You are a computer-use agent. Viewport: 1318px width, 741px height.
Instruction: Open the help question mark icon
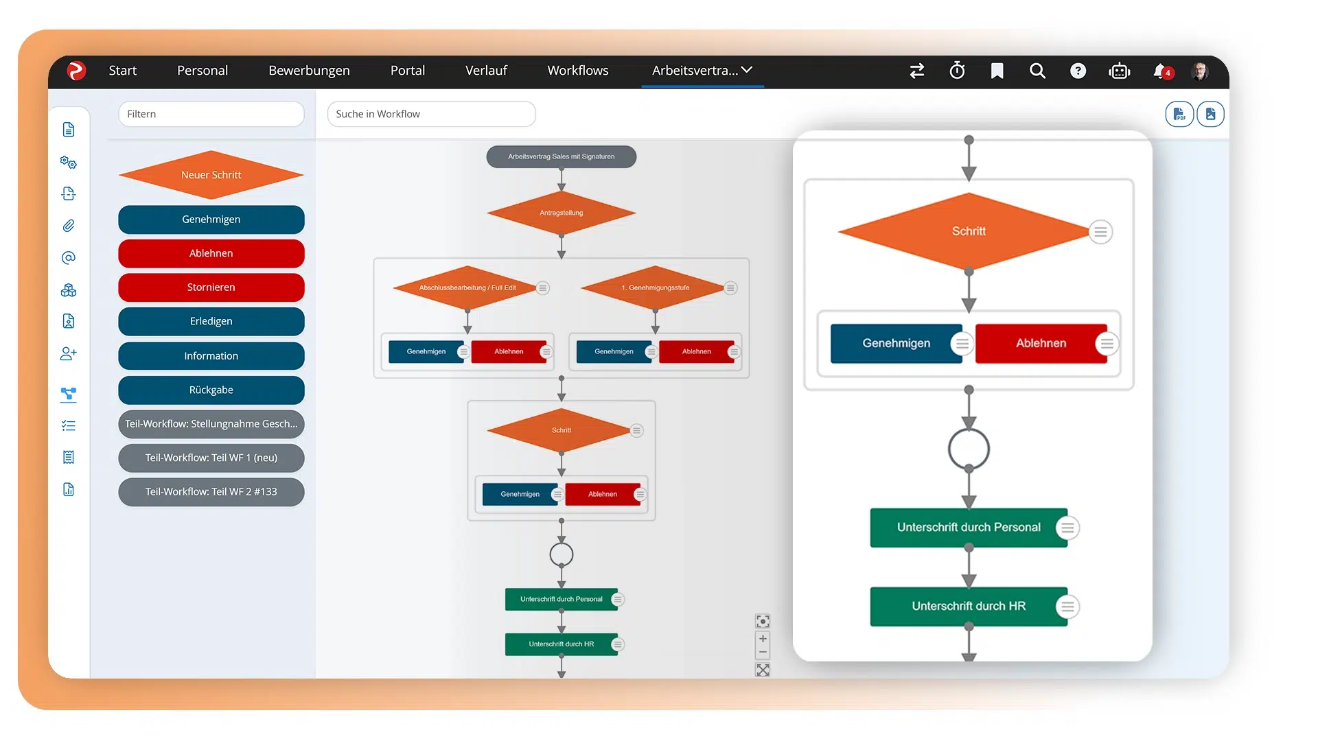1078,71
